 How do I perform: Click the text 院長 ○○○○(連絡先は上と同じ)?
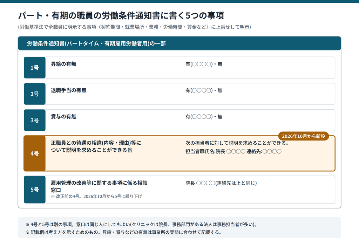click(221, 183)
